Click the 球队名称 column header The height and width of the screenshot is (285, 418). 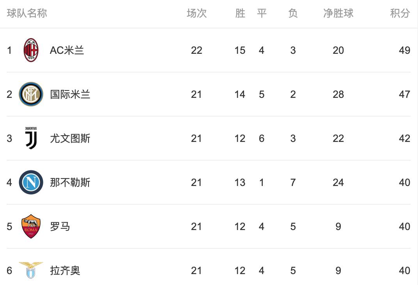click(27, 14)
